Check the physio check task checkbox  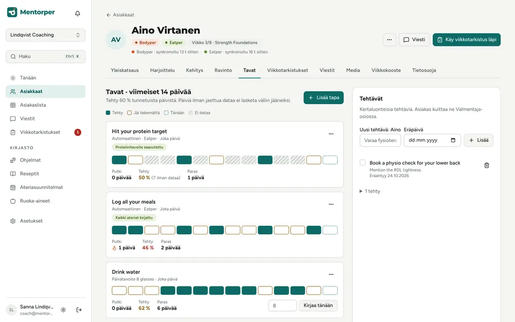pos(363,163)
